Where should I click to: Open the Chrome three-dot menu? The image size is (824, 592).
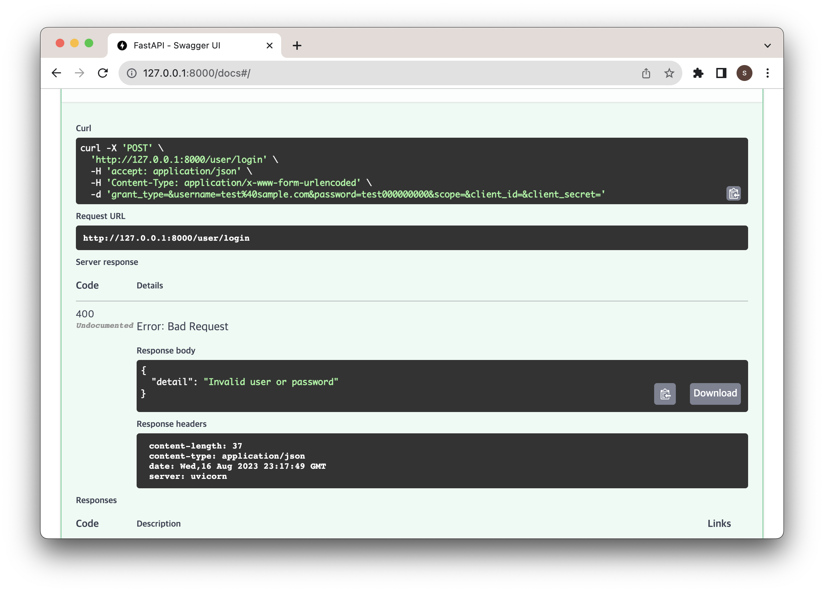coord(767,73)
